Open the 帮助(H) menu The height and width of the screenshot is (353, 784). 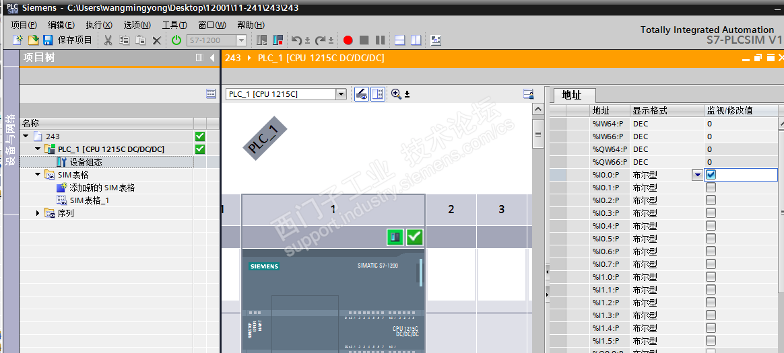[x=251, y=25]
